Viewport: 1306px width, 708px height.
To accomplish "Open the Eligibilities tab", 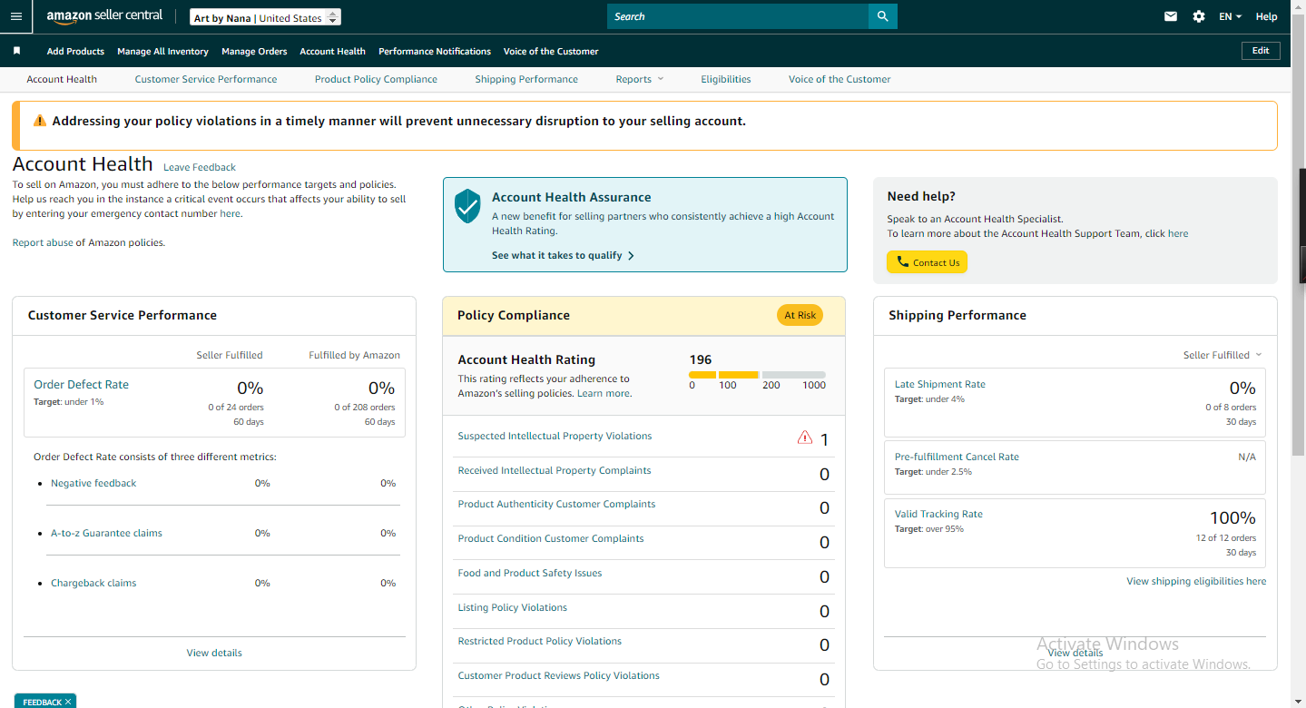I will pyautogui.click(x=726, y=79).
